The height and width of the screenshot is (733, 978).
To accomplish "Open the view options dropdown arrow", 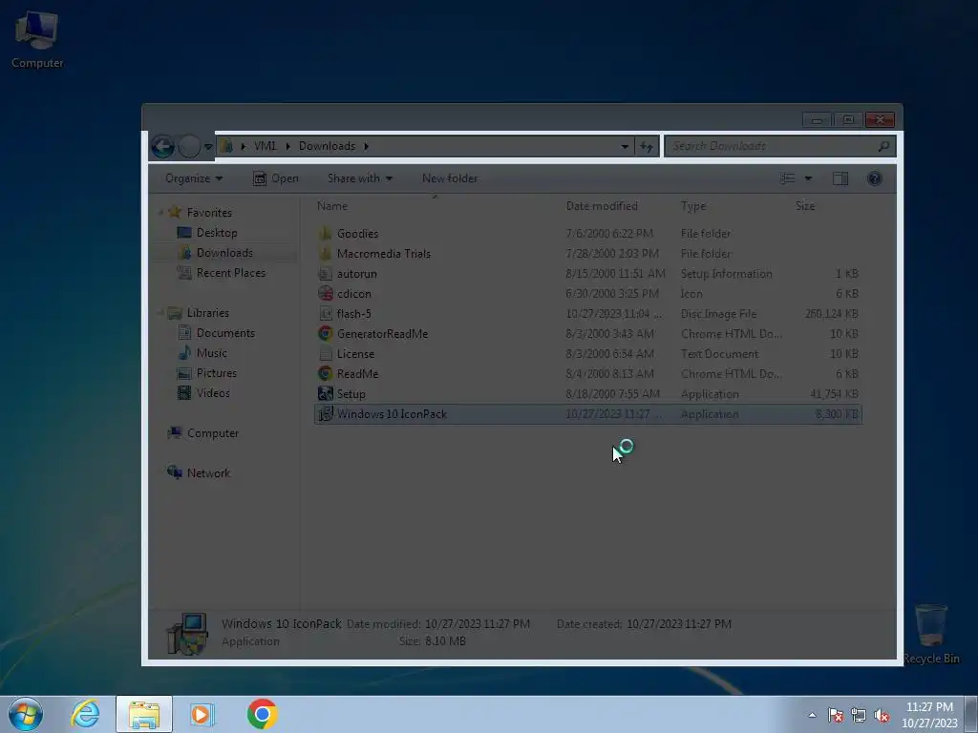I will click(808, 178).
